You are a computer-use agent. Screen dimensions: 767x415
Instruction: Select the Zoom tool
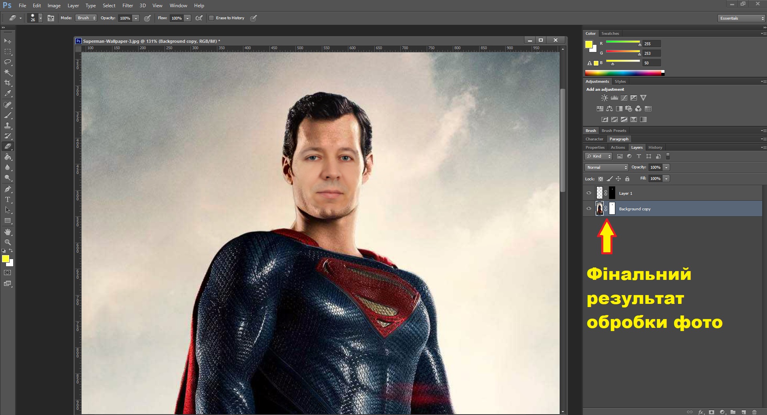(x=8, y=242)
